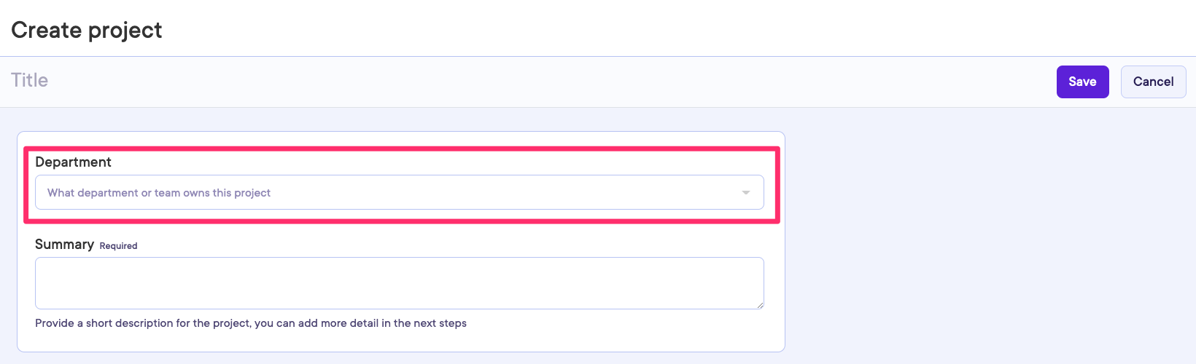The height and width of the screenshot is (364, 1196).
Task: Click the word "project" in the page heading
Action: (125, 31)
